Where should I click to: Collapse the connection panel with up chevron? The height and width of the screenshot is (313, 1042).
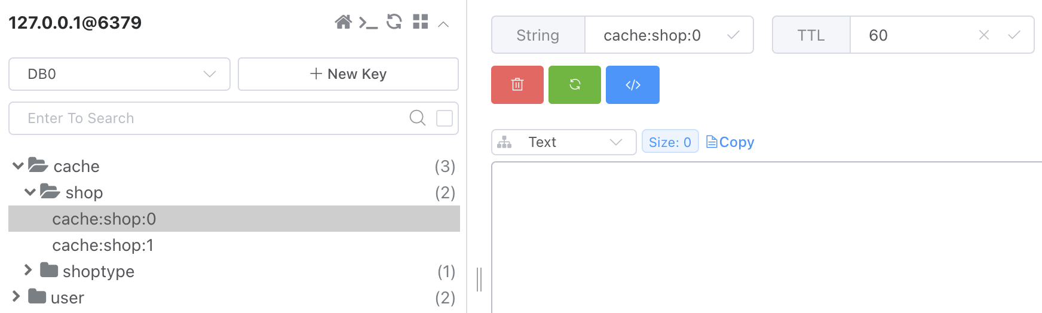pos(443,24)
